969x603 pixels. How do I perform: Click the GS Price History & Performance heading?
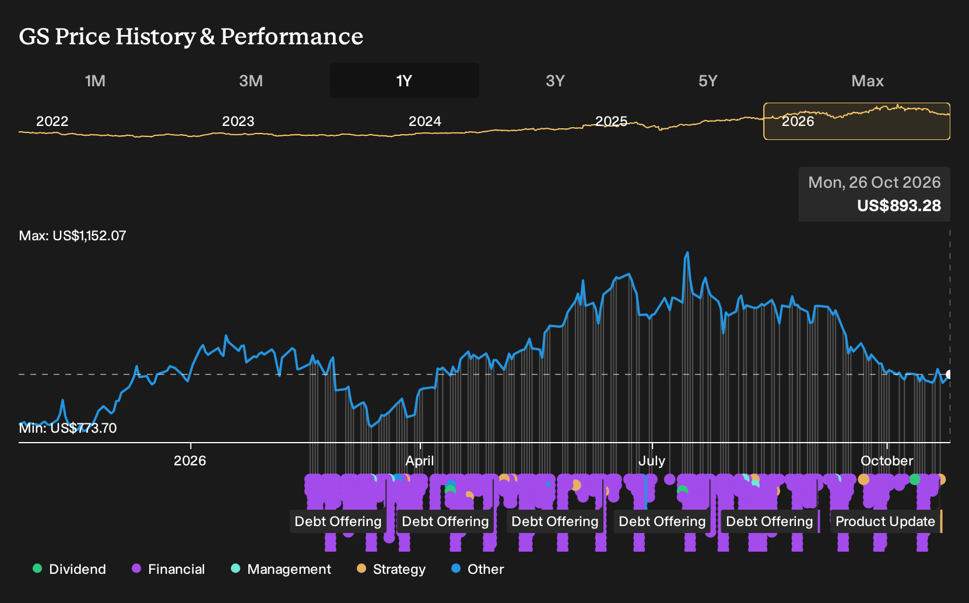(x=191, y=36)
